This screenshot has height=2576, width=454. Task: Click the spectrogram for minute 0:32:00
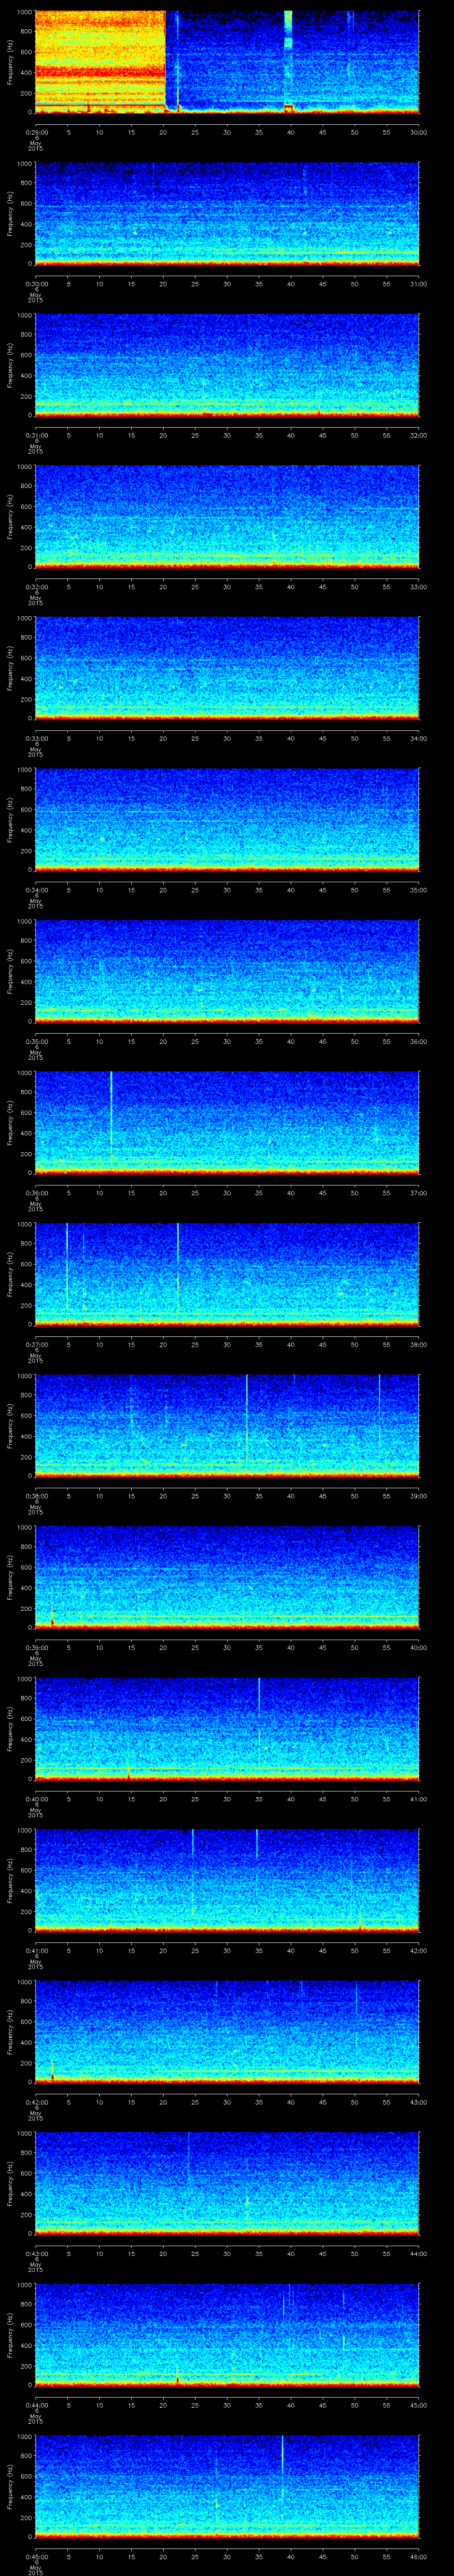(x=227, y=516)
